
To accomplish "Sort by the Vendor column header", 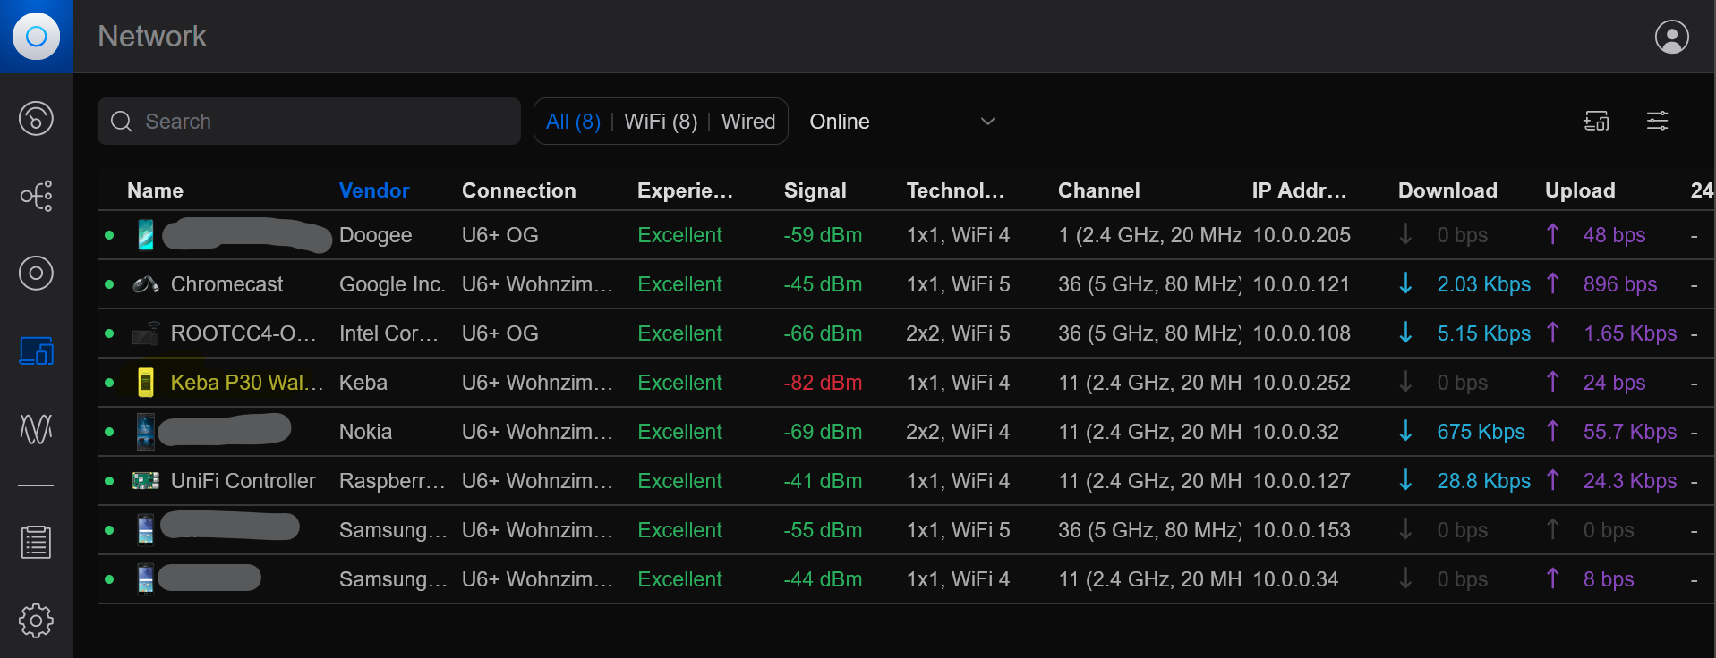I will point(374,190).
